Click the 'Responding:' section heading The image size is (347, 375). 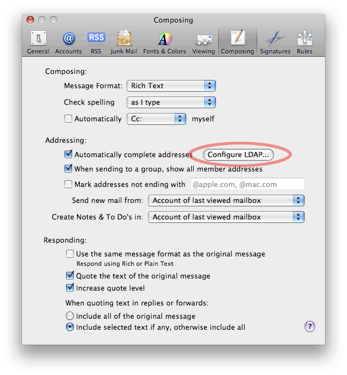tap(65, 240)
